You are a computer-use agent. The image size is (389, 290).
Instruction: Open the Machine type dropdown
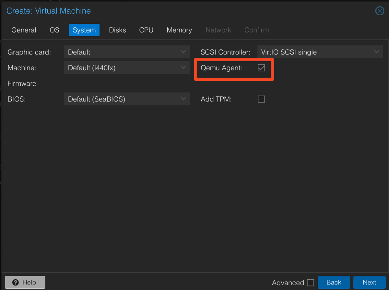127,68
